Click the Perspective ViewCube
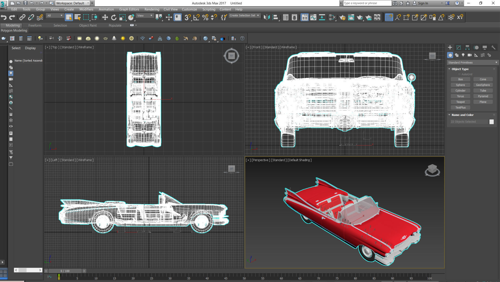Image resolution: width=500 pixels, height=282 pixels. pos(432,170)
